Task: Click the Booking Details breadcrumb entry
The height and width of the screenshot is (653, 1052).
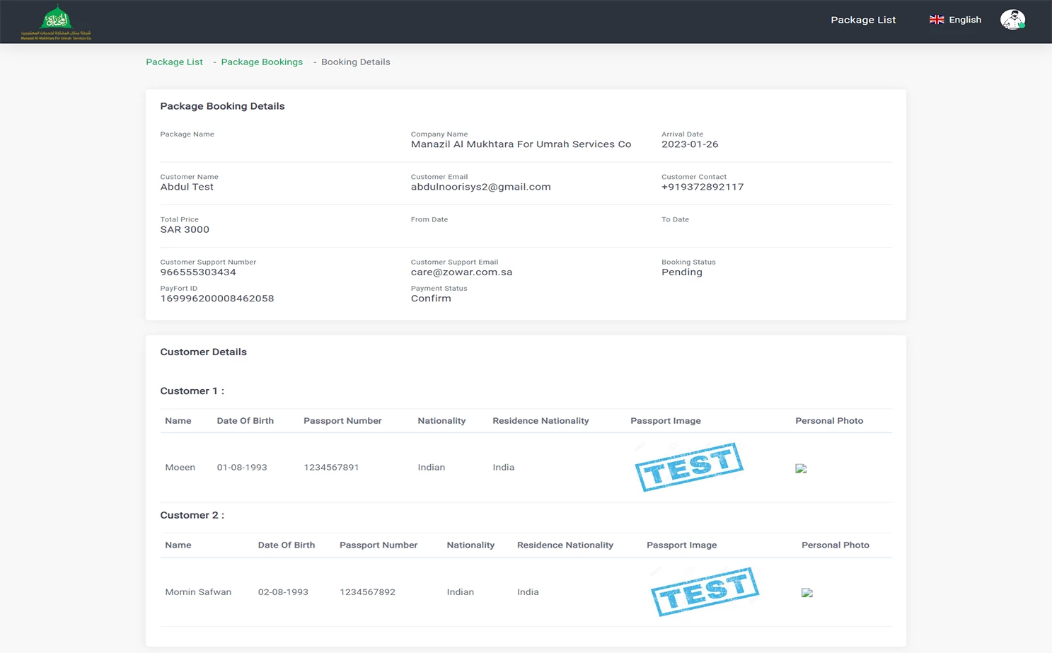Action: 356,62
